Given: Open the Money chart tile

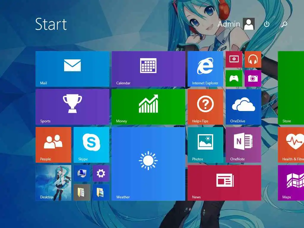Looking at the screenshot, I should coord(148,107).
